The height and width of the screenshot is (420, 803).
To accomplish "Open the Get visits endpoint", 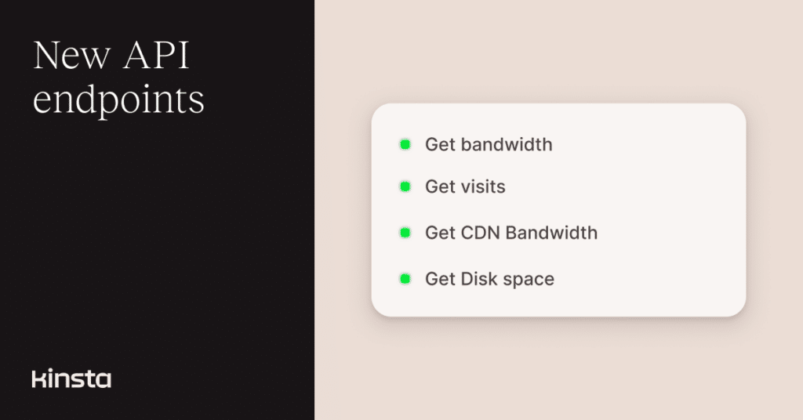I will [x=465, y=187].
